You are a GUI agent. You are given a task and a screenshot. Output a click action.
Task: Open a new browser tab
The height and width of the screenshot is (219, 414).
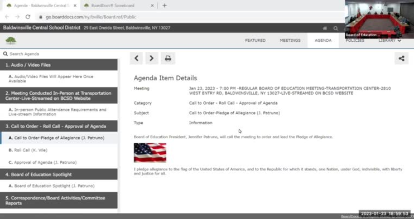pos(165,6)
